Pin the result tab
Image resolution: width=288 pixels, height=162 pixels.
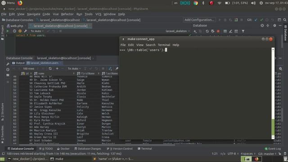(x=117, y=68)
